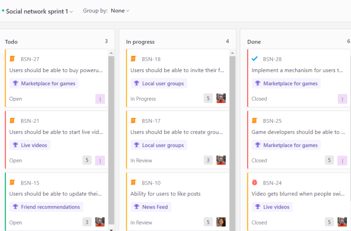Click the purple unassigned swatch on BSN-27
The width and height of the screenshot is (351, 231).
[100, 98]
